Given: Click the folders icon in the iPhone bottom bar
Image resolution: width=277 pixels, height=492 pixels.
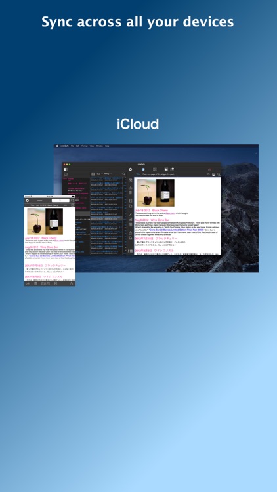Looking at the screenshot, I should pyautogui.click(x=45, y=283).
